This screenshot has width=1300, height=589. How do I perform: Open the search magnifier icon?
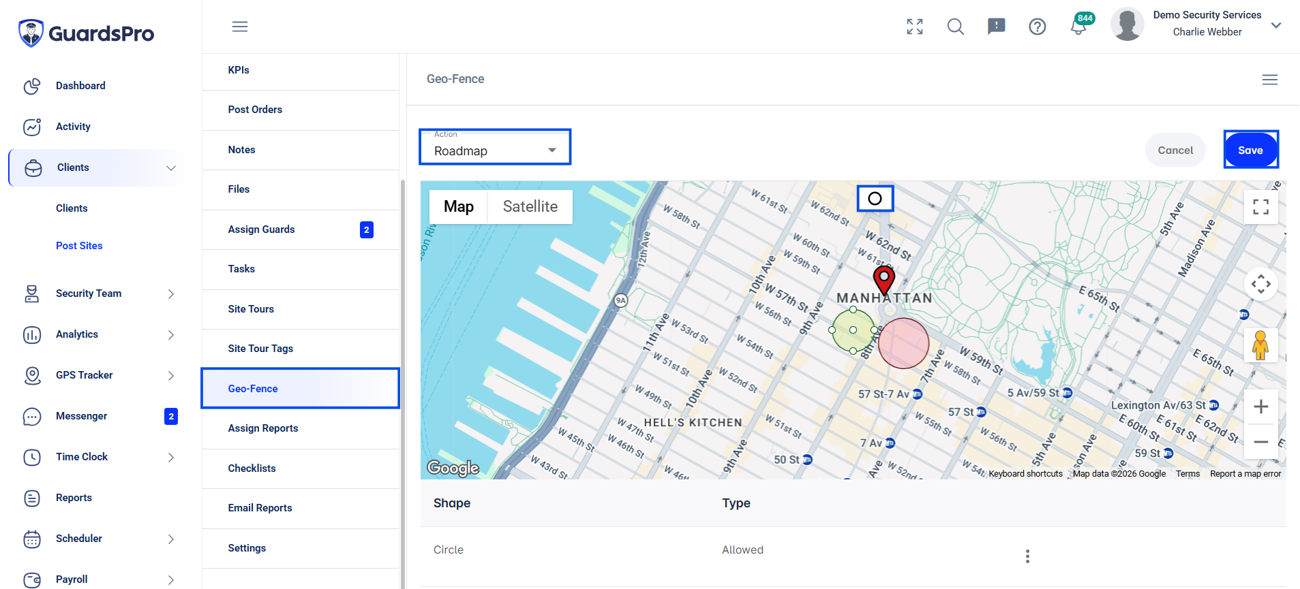tap(956, 27)
